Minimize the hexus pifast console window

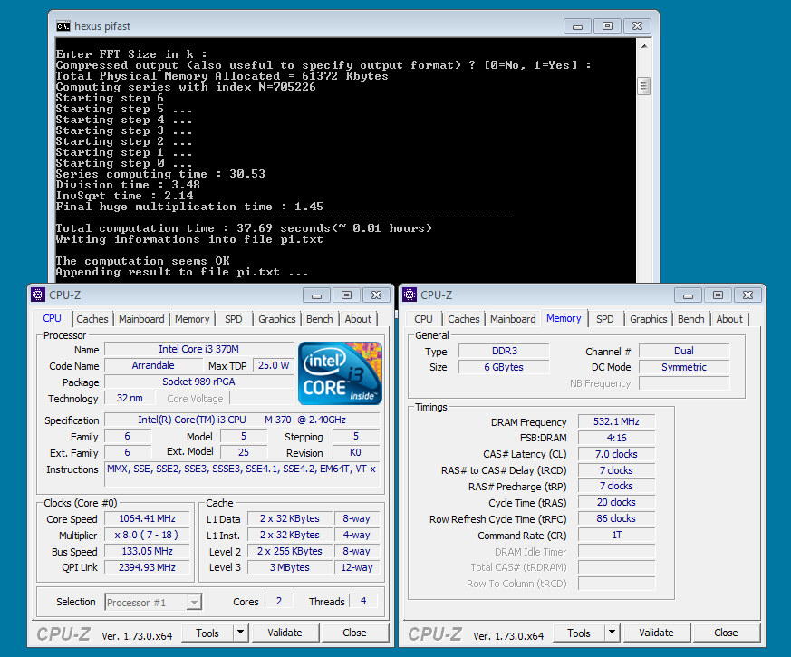[577, 25]
